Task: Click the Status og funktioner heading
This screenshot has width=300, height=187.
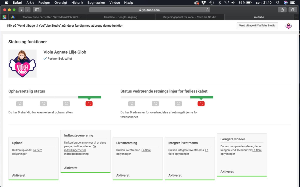Action: point(27,42)
